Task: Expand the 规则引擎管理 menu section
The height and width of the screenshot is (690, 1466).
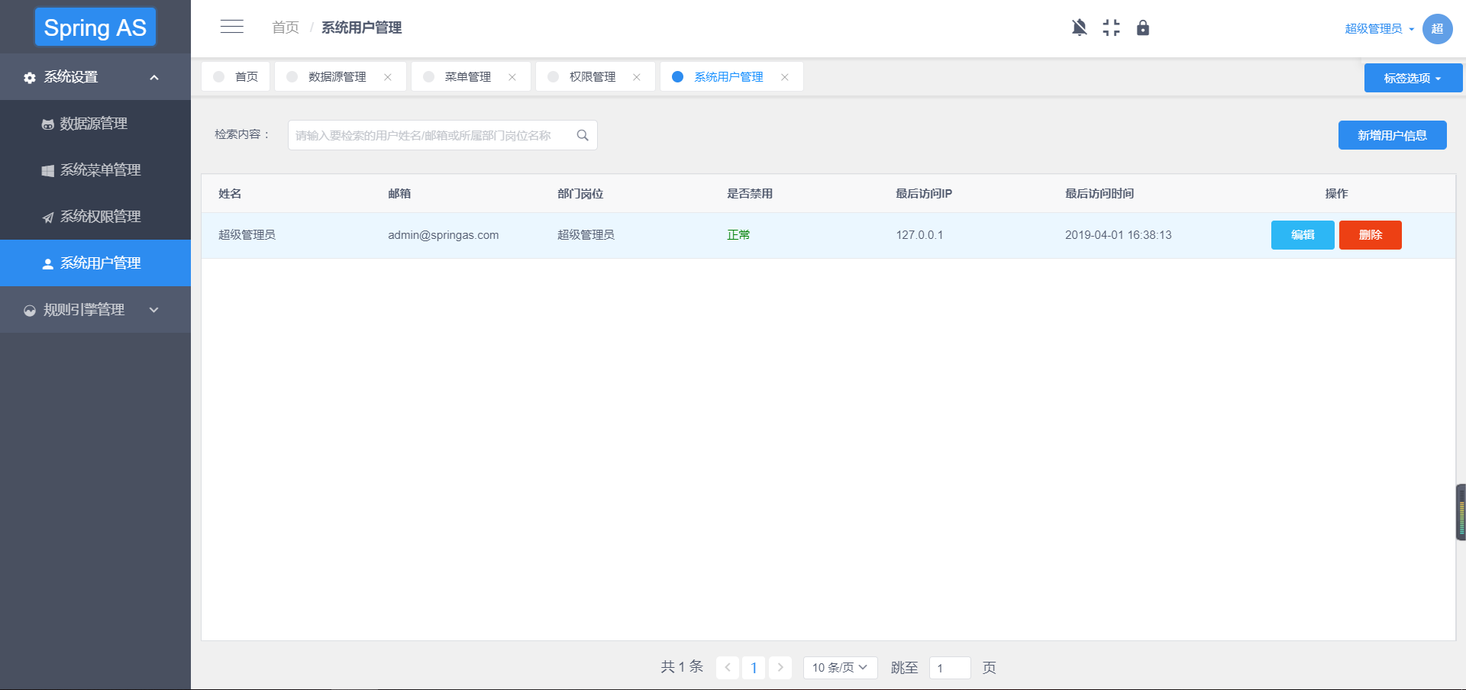Action: [x=82, y=310]
